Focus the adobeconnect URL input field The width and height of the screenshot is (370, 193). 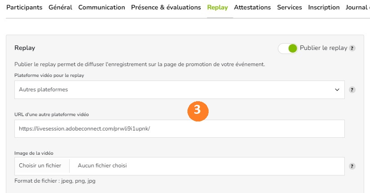tap(179, 129)
